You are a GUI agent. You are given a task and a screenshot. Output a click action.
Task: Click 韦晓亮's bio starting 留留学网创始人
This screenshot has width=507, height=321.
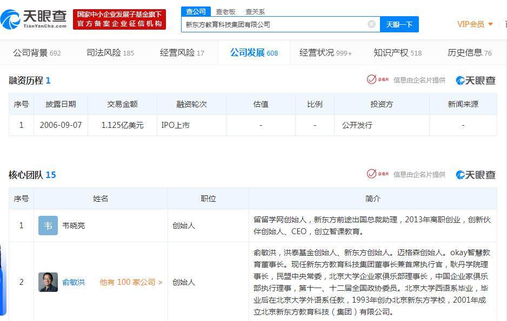372,226
